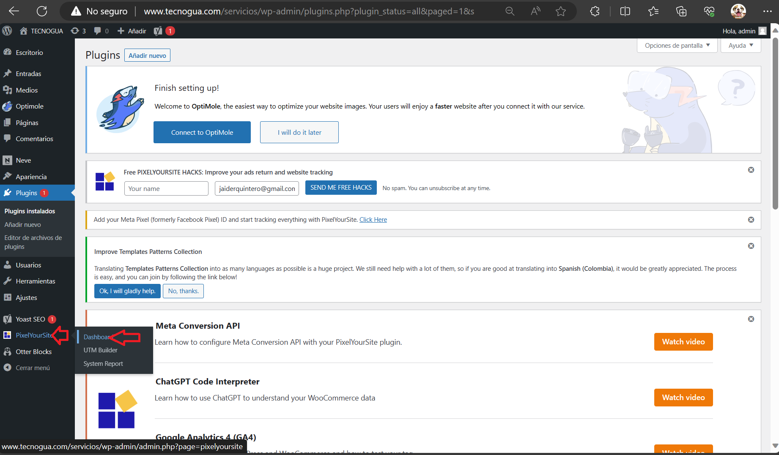Image resolution: width=779 pixels, height=455 pixels.
Task: Click No, thanks button
Action: pos(183,291)
